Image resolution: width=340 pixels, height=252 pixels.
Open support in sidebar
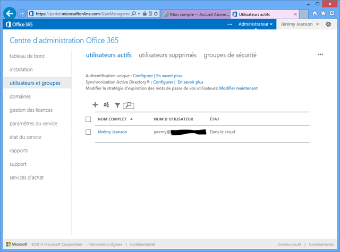18,164
